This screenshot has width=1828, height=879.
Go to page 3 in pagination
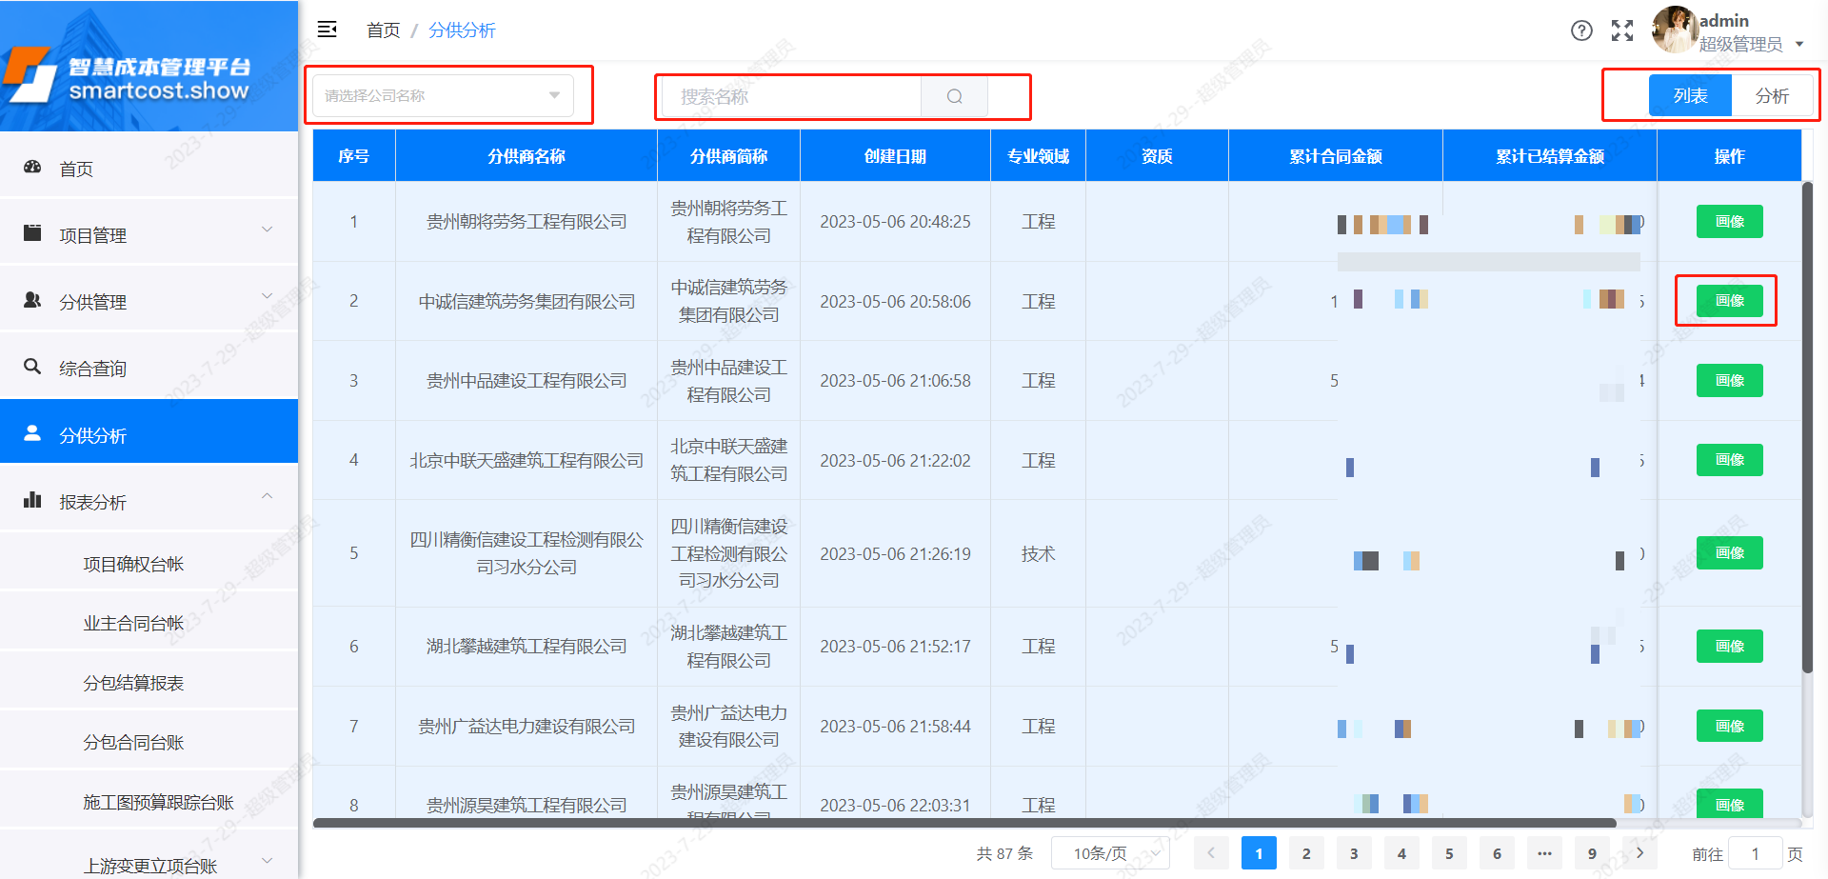click(x=1354, y=852)
